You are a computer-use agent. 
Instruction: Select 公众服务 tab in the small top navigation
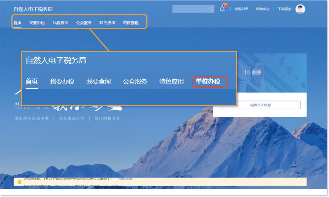click(84, 23)
